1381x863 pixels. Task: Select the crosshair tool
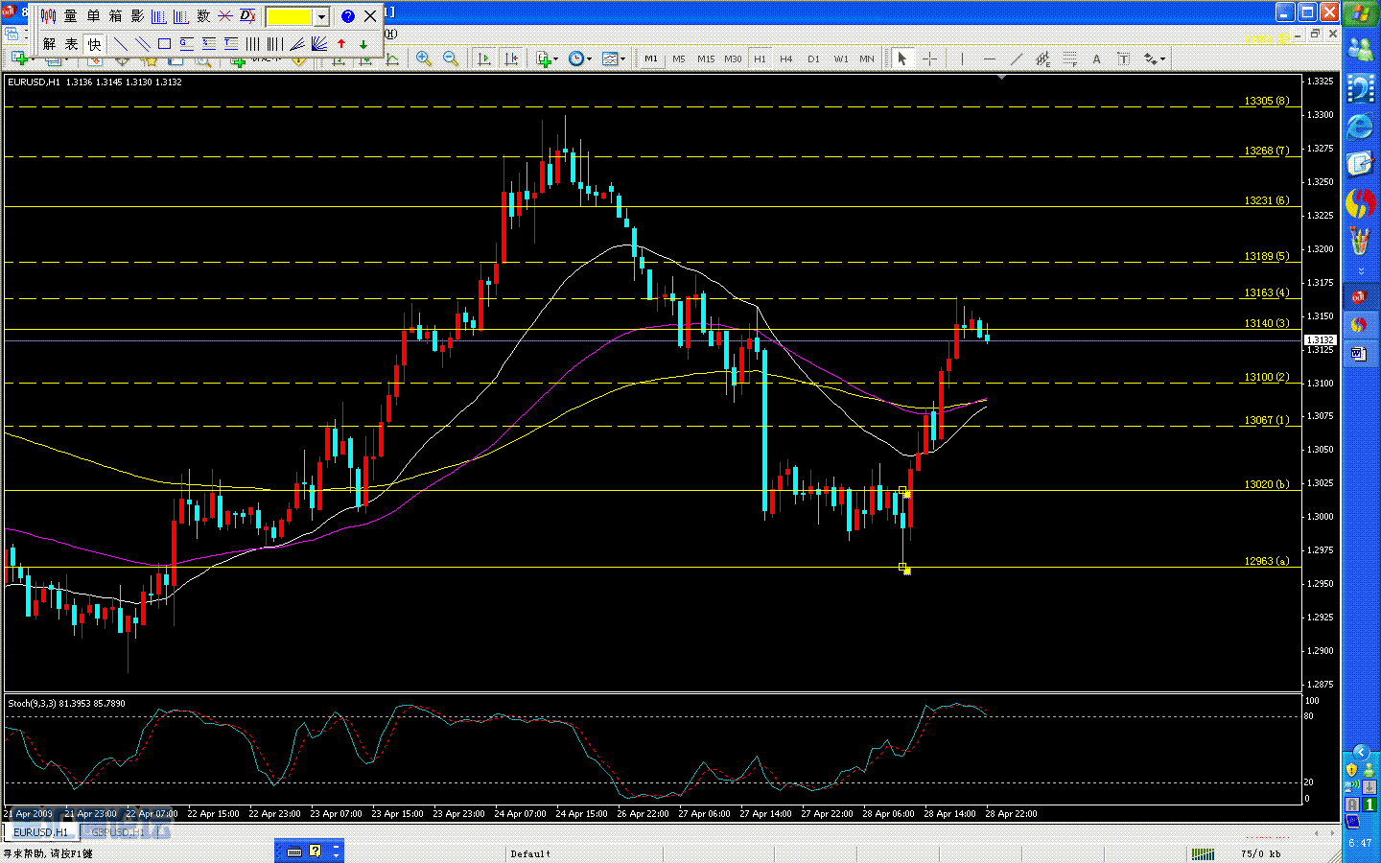click(929, 58)
